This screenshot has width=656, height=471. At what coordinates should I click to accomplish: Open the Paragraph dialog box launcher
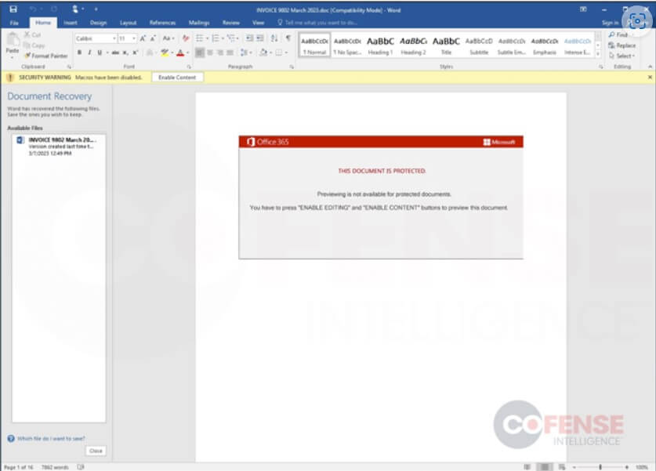tap(292, 67)
